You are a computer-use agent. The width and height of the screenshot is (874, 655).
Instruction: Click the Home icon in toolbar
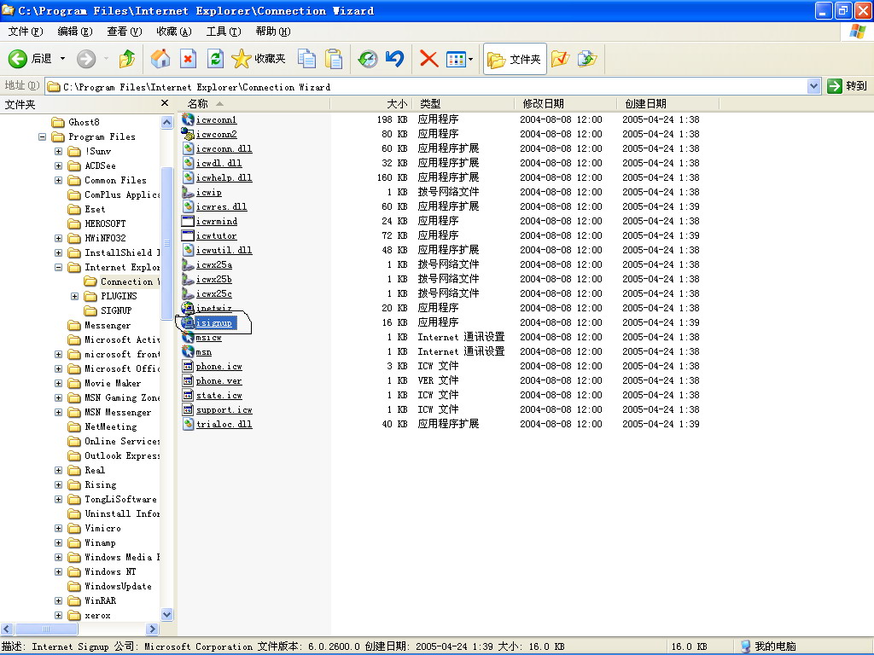(160, 59)
